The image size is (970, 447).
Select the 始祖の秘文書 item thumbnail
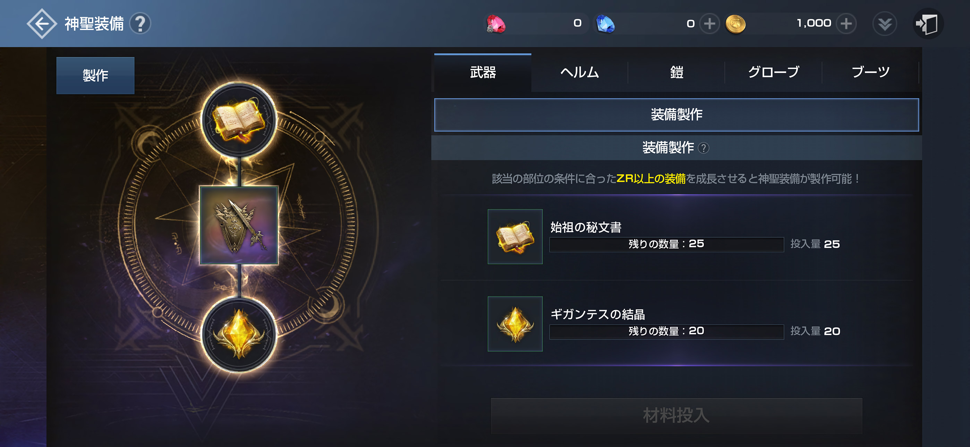tap(515, 237)
